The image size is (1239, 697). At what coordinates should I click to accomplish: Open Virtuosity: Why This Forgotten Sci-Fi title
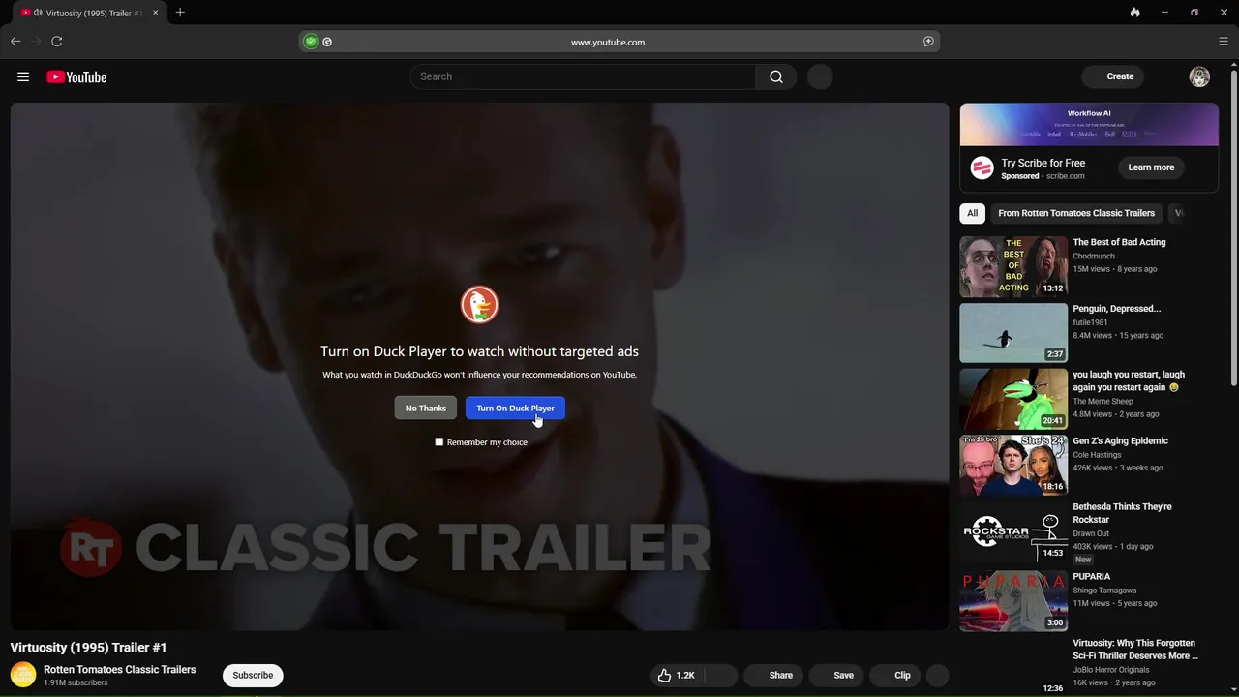point(1134,650)
